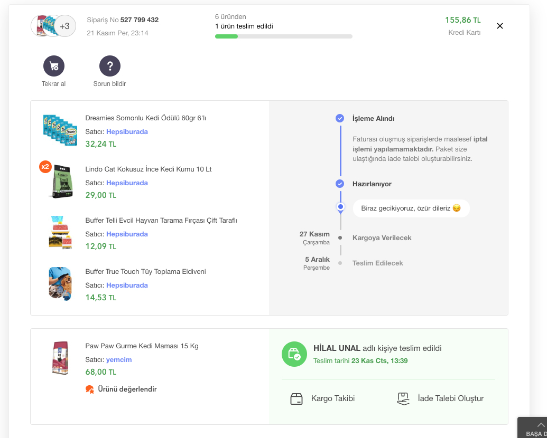Click the Ürünü değerlendir text
The image size is (547, 438).
pyautogui.click(x=127, y=389)
